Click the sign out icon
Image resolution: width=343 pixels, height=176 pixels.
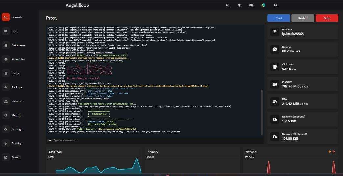[x=275, y=5]
